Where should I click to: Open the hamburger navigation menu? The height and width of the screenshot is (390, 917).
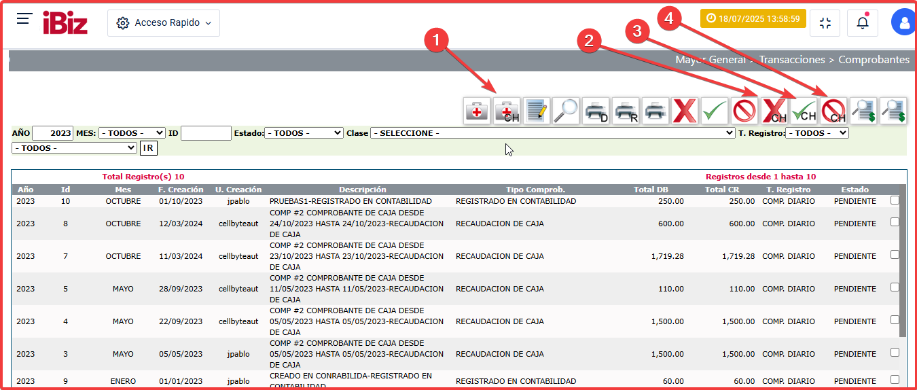24,19
